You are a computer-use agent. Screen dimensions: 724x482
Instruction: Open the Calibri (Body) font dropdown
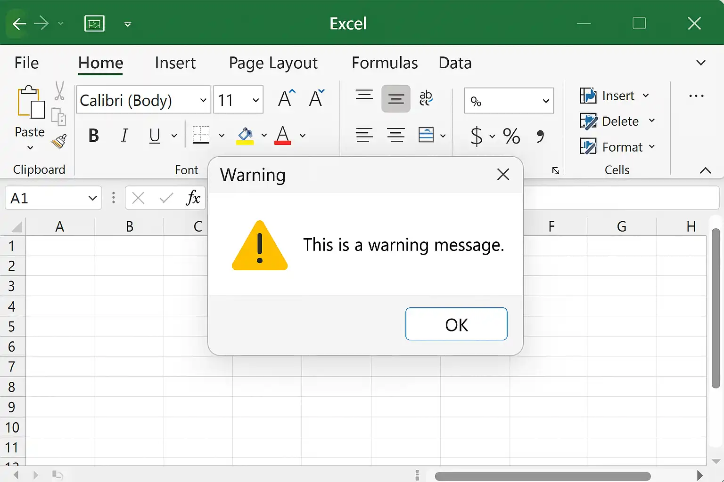click(144, 100)
